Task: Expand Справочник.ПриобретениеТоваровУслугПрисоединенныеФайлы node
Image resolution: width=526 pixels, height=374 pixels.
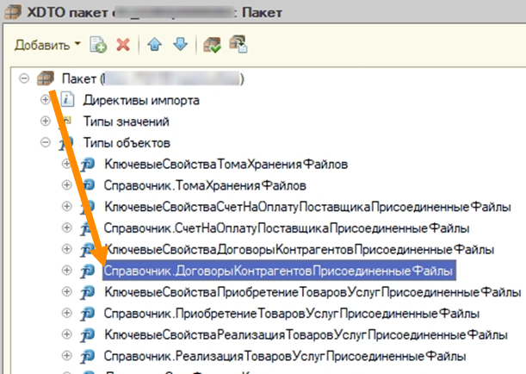Action: [67, 313]
